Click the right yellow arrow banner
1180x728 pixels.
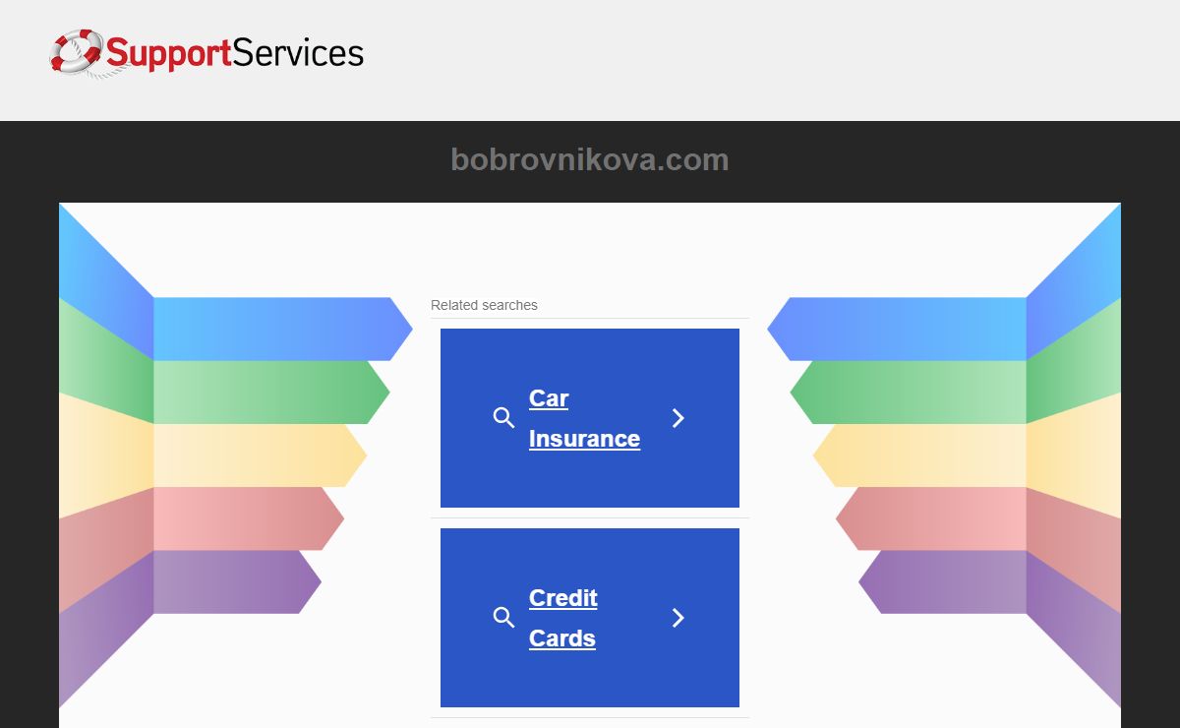coord(919,455)
